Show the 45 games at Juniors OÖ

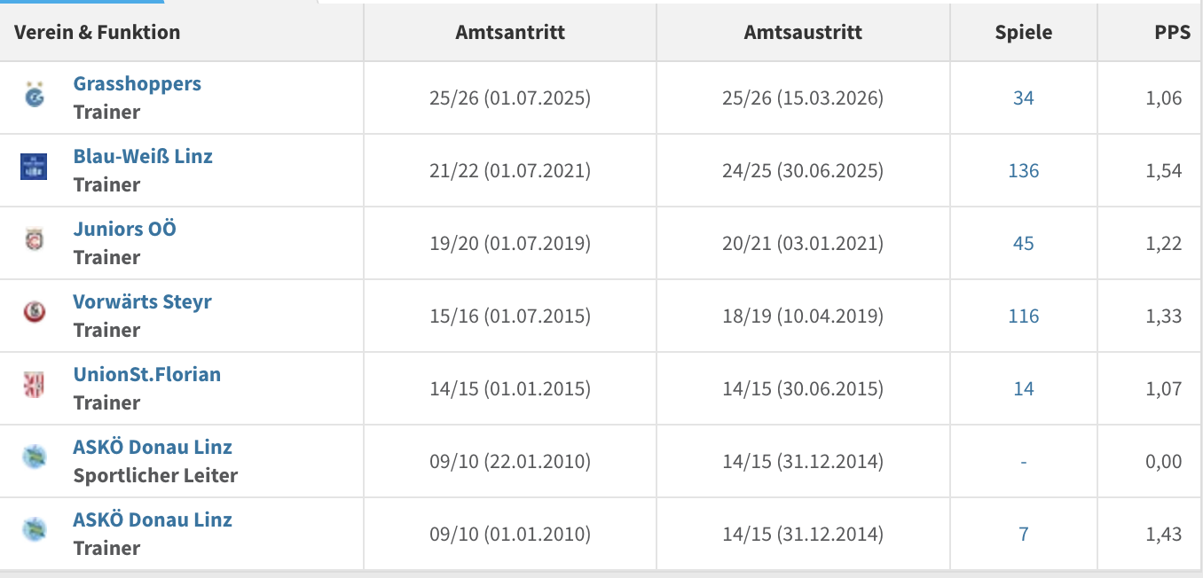coord(1024,243)
